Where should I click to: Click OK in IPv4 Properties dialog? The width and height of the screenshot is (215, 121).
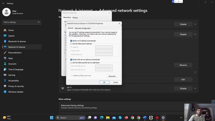pos(104,82)
